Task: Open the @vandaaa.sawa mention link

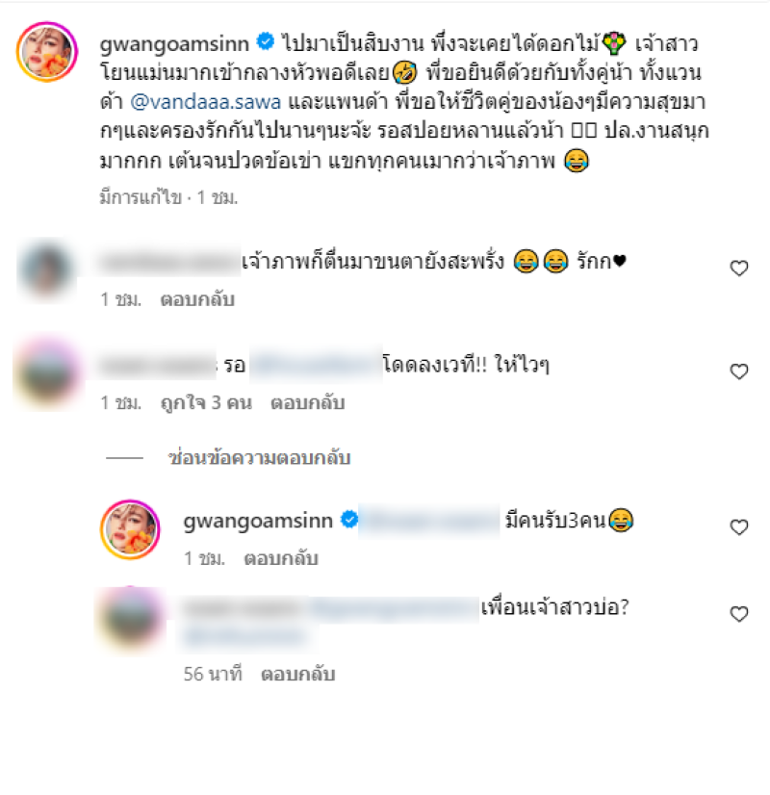Action: coord(206,102)
